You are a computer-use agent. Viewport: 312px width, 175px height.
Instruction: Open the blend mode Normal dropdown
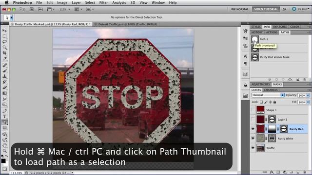click(x=268, y=95)
